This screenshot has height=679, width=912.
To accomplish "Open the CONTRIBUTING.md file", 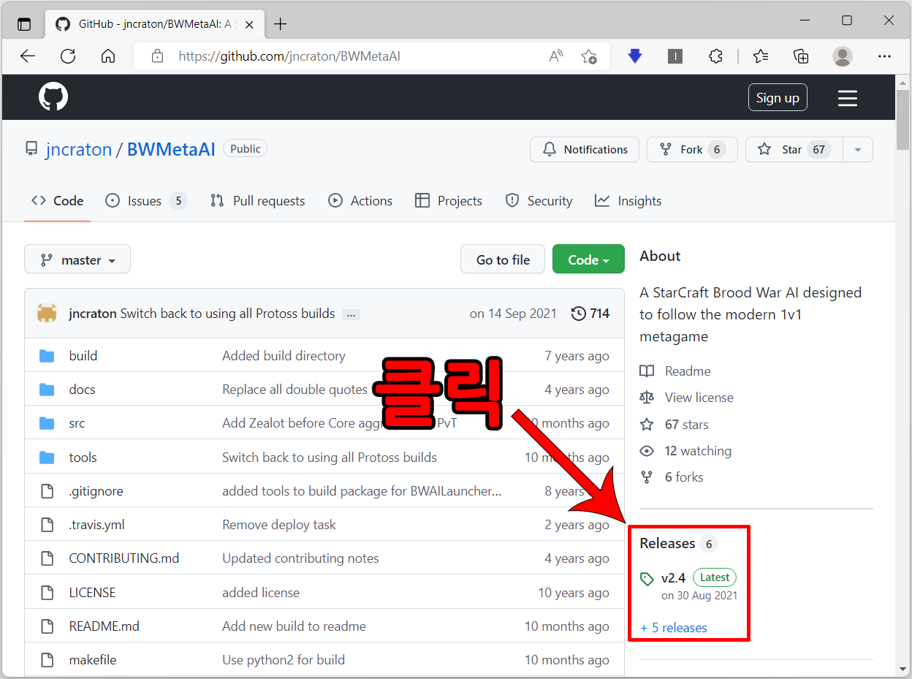I will [x=123, y=558].
